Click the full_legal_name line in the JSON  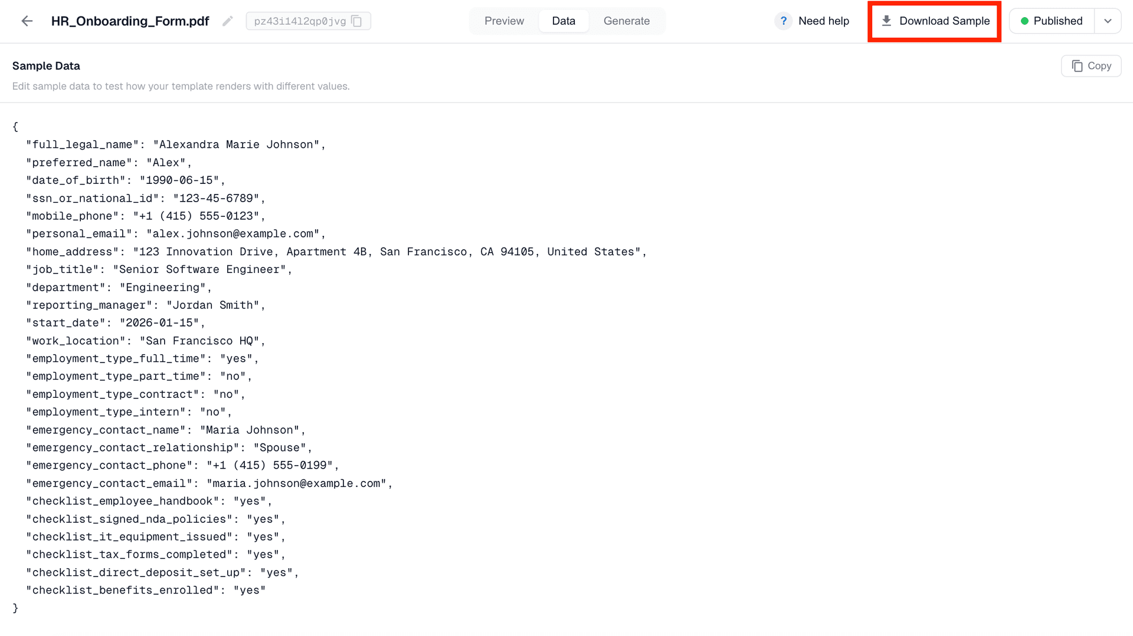click(x=175, y=144)
